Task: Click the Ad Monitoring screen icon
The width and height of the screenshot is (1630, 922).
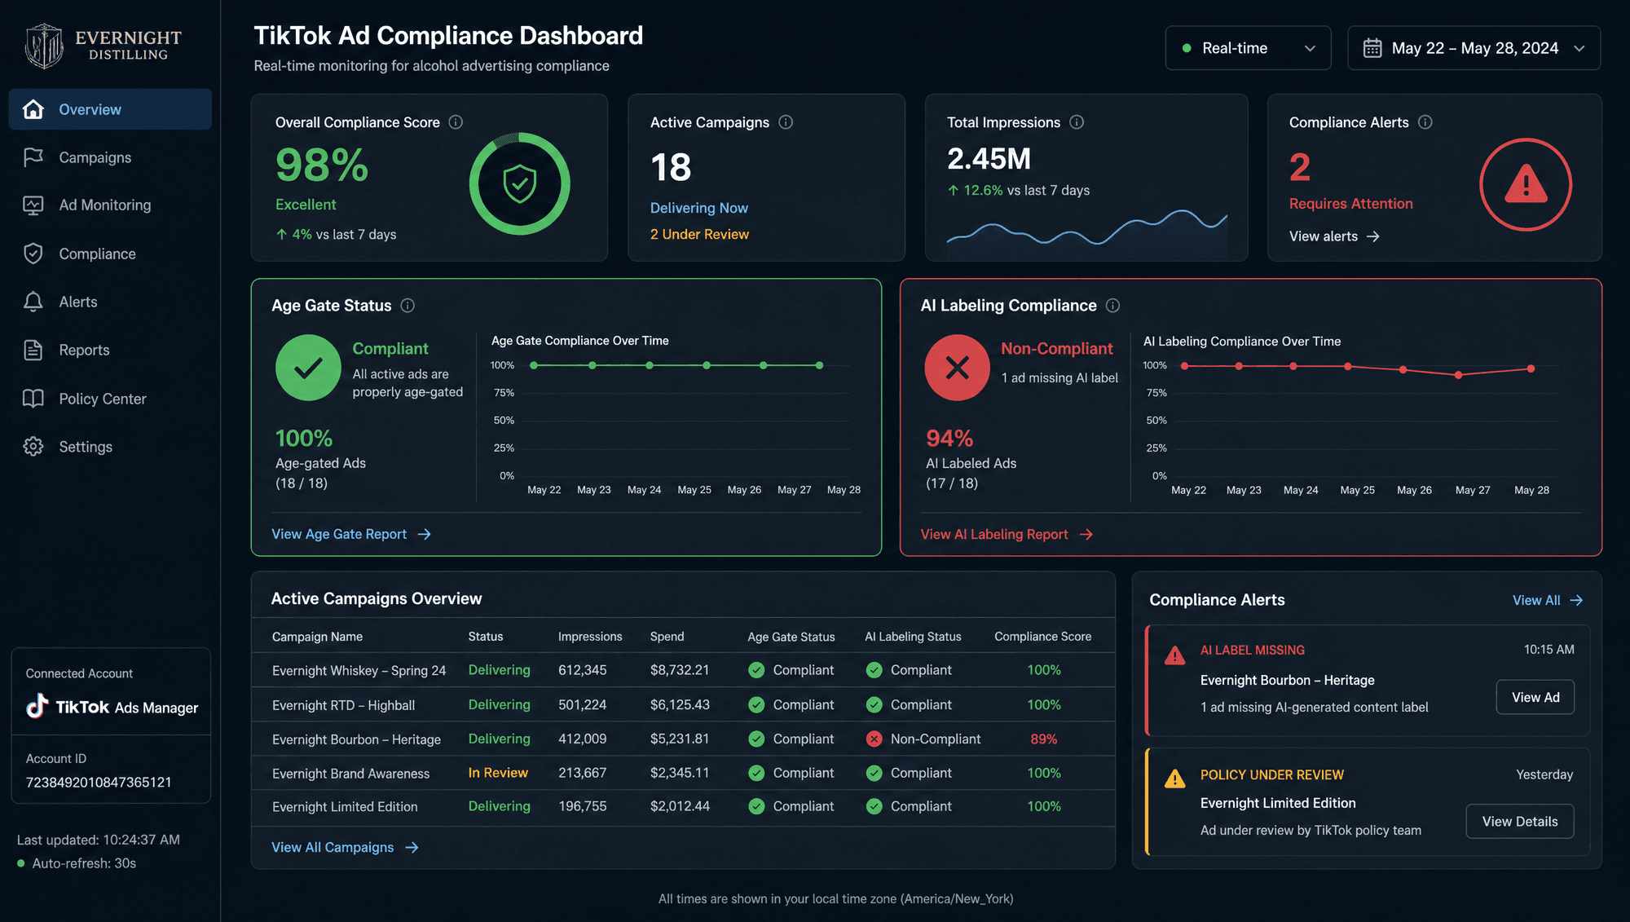Action: 33,205
